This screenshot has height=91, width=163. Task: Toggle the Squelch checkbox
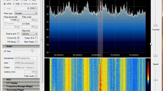(5, 24)
